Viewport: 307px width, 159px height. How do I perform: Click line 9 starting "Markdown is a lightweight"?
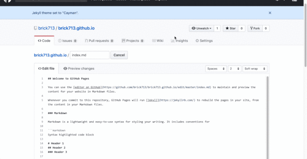pyautogui.click(x=129, y=122)
